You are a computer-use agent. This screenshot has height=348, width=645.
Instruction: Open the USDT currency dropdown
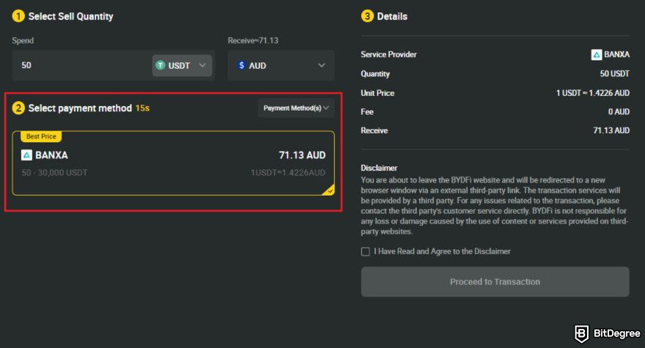pyautogui.click(x=182, y=65)
